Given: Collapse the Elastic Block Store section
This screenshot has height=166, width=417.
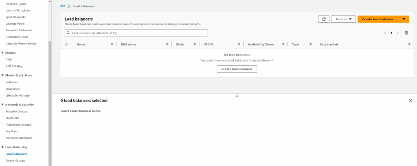Looking at the screenshot, I should [x=2, y=75].
